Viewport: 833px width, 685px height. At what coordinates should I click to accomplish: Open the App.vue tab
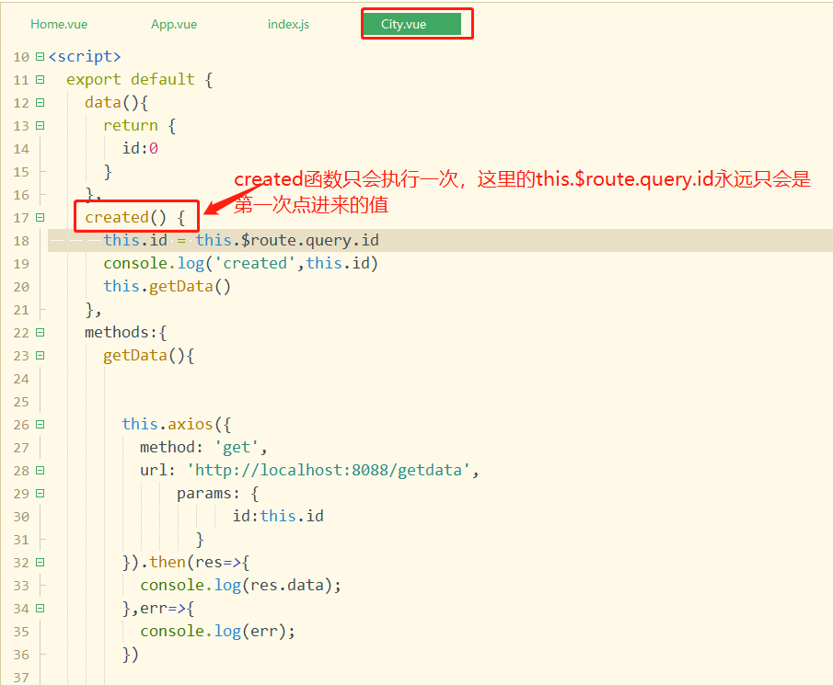pos(174,24)
